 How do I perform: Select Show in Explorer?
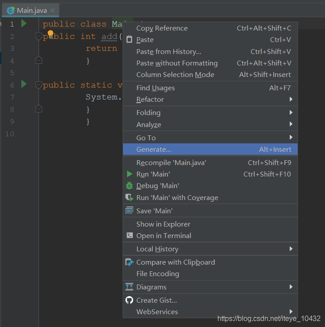(x=210, y=224)
